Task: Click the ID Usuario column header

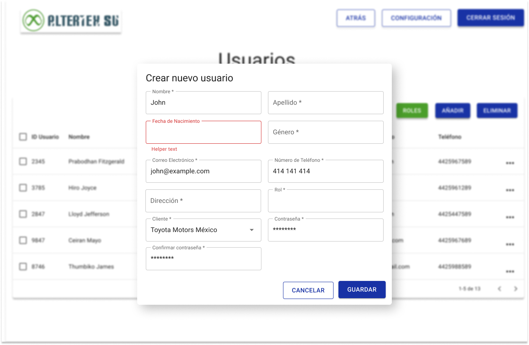Action: coord(45,137)
